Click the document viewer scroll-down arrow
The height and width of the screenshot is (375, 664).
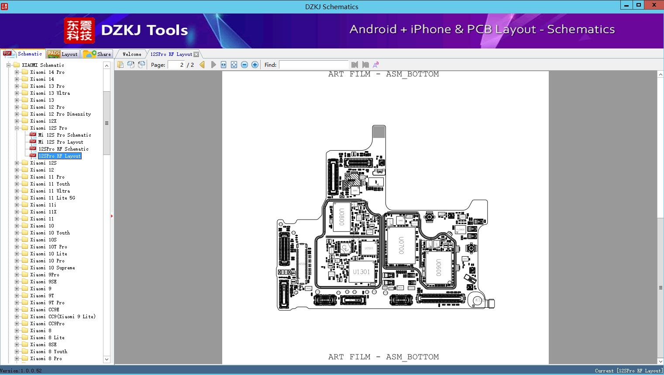click(x=661, y=361)
